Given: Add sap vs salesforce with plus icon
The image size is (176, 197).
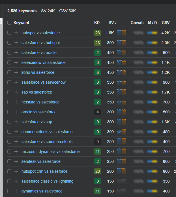Looking at the screenshot, I should tap(16, 92).
